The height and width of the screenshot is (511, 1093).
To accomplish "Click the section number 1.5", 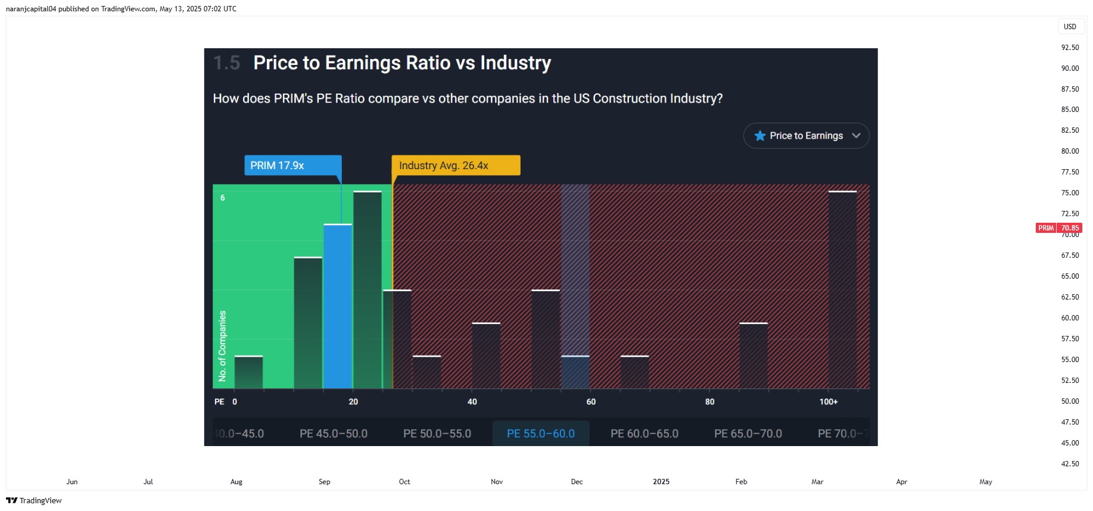I will point(227,63).
